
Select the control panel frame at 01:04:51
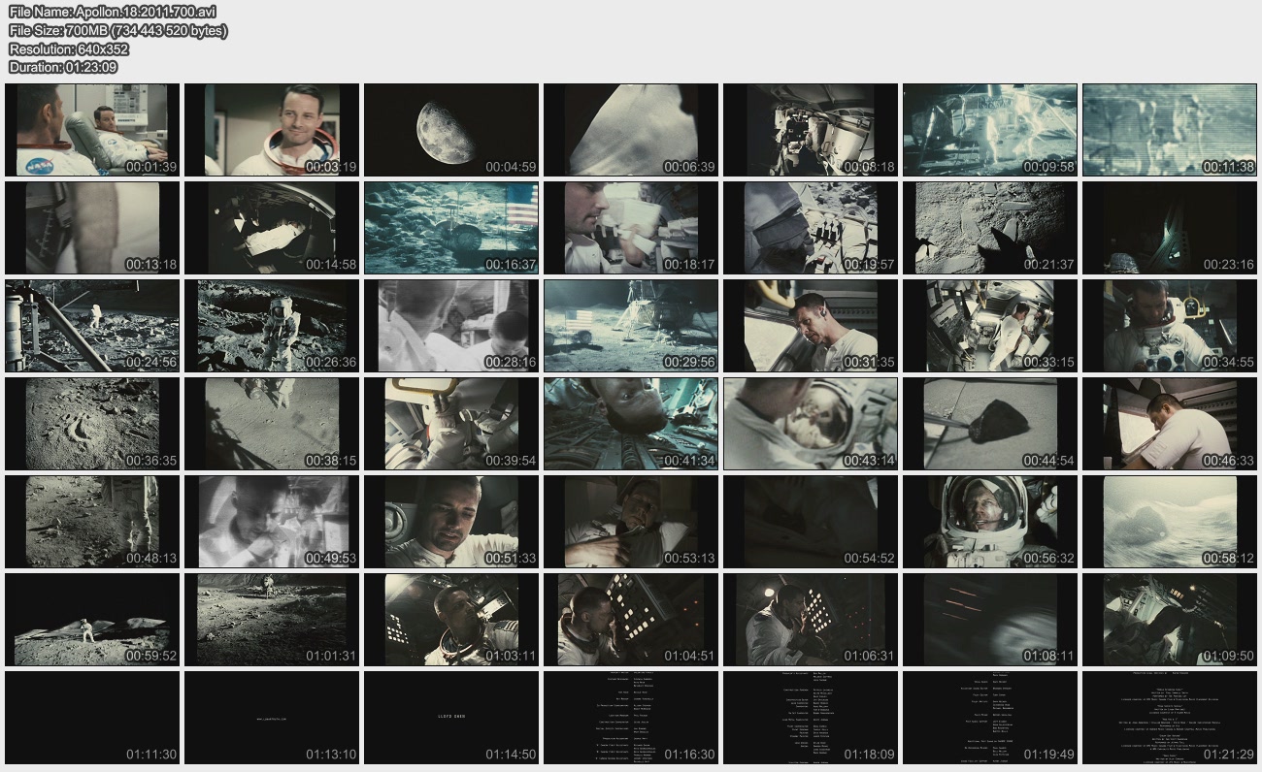coord(631,620)
